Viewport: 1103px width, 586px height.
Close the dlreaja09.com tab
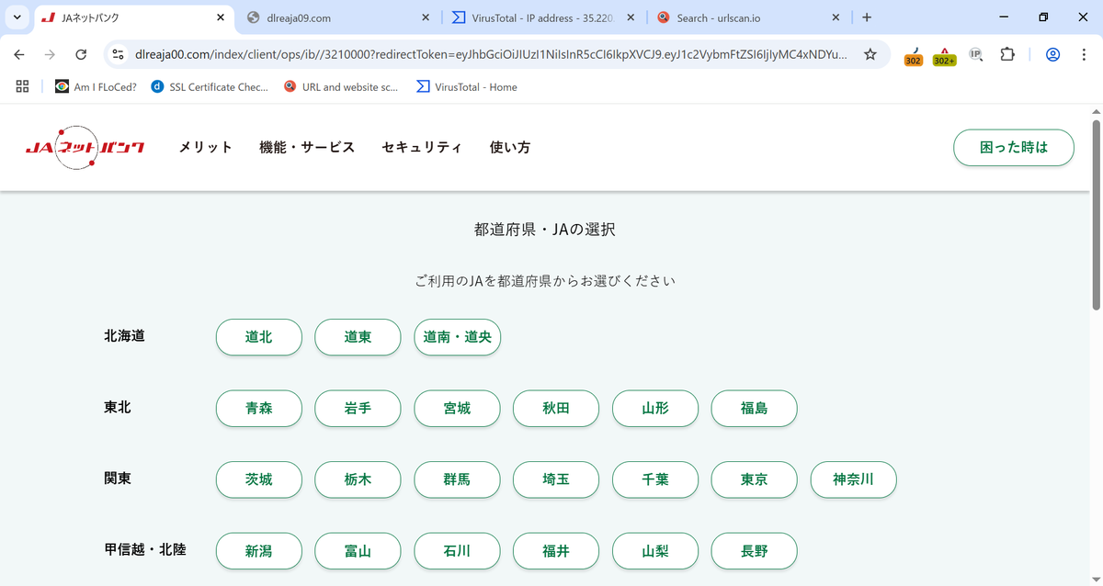(426, 17)
